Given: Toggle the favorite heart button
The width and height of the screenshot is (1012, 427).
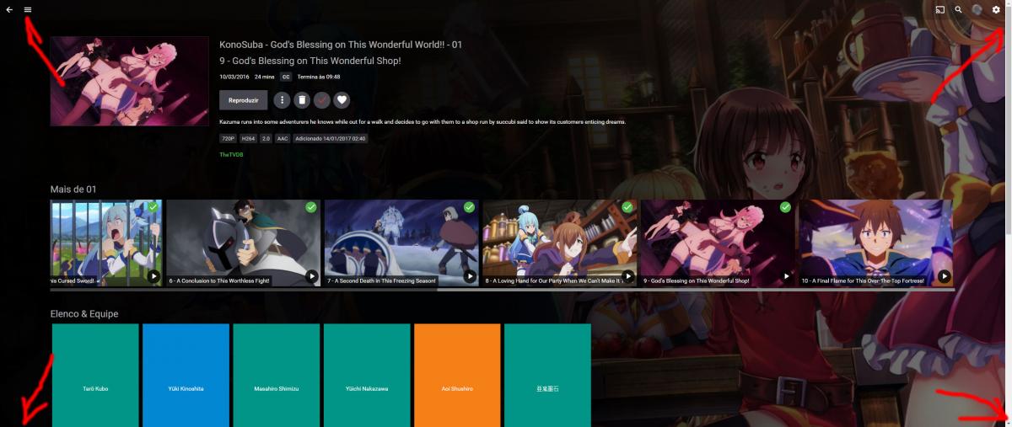Looking at the screenshot, I should click(x=342, y=100).
